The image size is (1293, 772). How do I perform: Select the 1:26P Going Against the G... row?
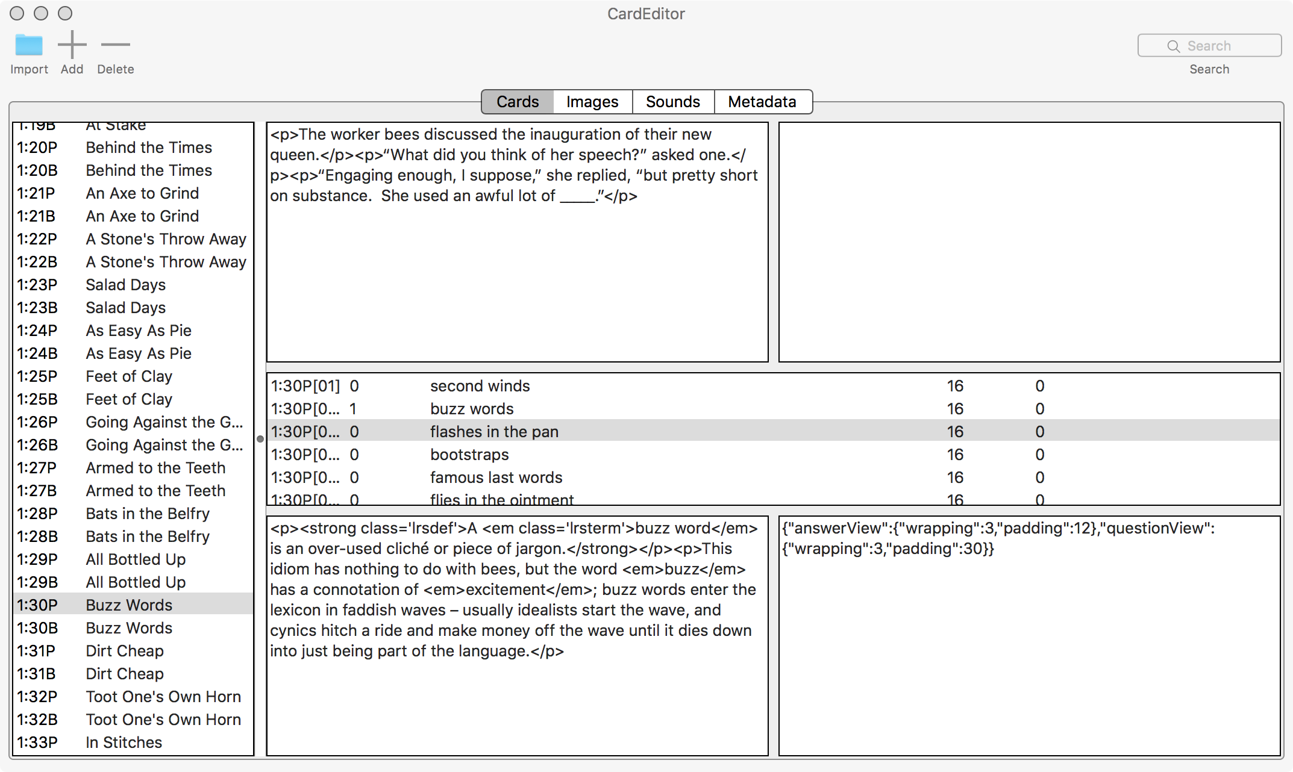coord(133,422)
